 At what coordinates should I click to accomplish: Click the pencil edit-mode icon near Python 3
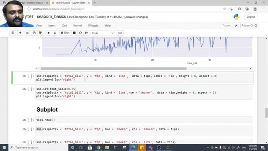[236, 26]
